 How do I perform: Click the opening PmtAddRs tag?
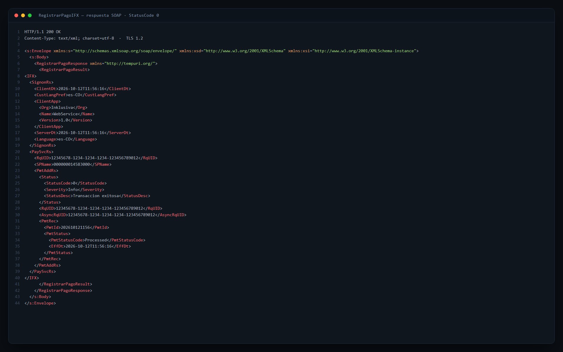pyautogui.click(x=46, y=170)
